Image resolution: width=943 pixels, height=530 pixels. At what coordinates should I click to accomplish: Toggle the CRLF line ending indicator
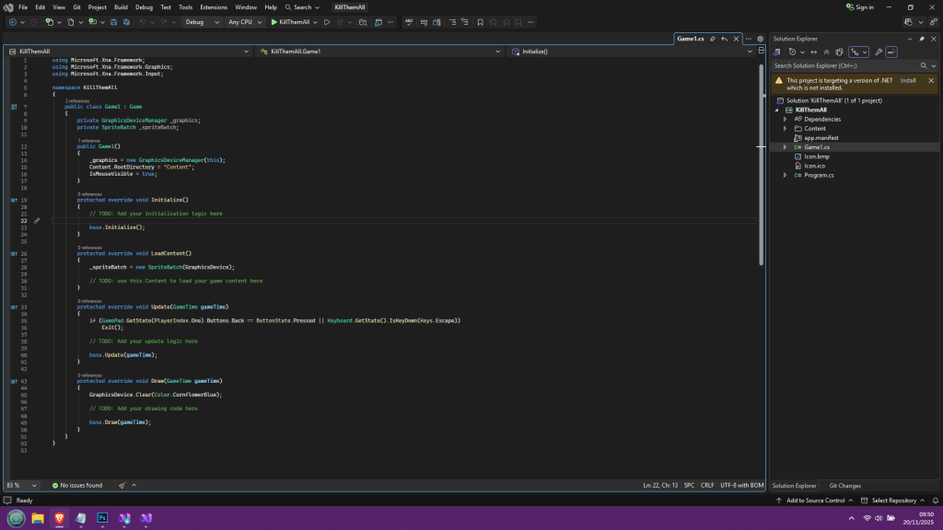pyautogui.click(x=707, y=485)
